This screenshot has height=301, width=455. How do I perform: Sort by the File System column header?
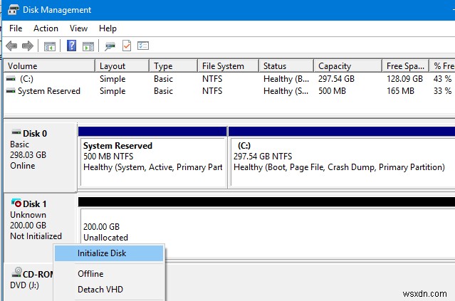tap(228, 66)
